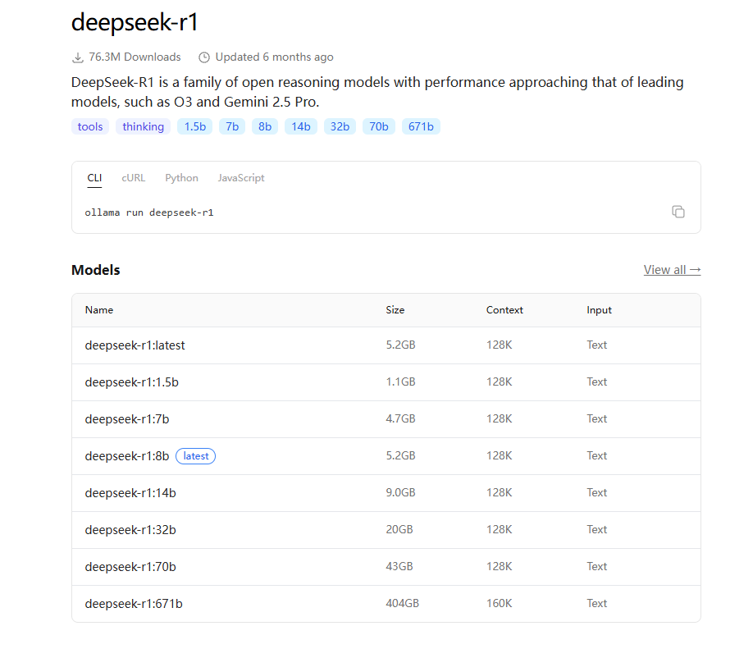The image size is (753, 658).
Task: Click the Size column header
Action: coord(395,310)
